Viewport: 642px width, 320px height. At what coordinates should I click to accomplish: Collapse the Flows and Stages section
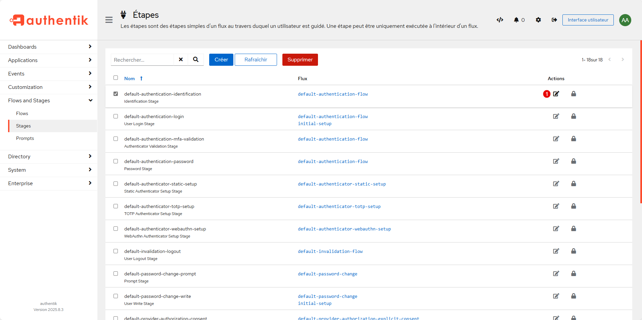(49, 101)
